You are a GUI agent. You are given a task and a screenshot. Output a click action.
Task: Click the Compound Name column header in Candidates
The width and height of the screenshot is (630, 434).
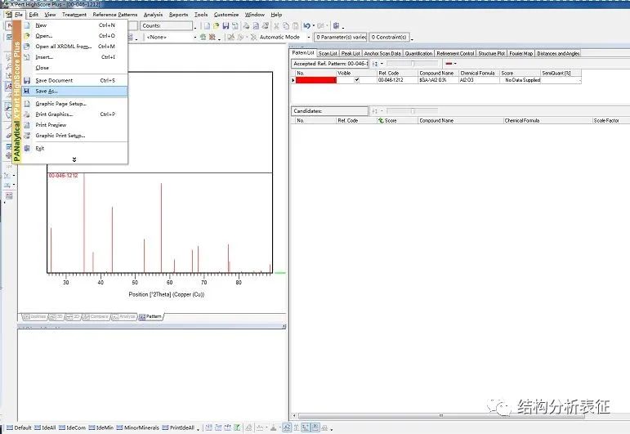[460, 121]
